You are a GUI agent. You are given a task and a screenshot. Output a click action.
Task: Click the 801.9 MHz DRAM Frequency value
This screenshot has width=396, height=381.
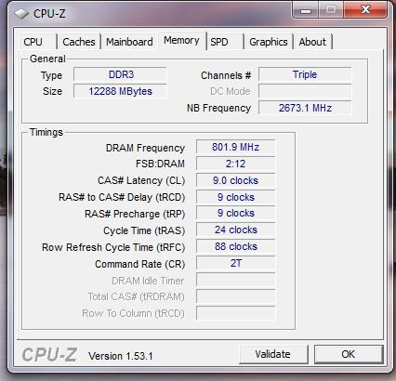coord(235,147)
